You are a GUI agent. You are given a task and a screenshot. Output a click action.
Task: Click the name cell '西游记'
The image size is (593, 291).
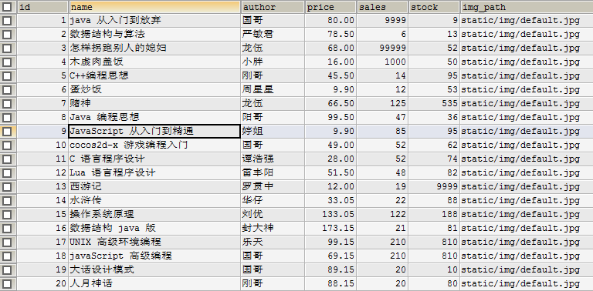pos(154,186)
